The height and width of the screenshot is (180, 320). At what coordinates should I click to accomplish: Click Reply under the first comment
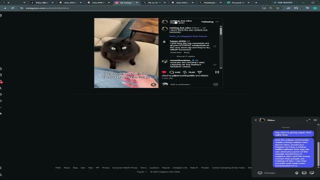[x=186, y=52]
